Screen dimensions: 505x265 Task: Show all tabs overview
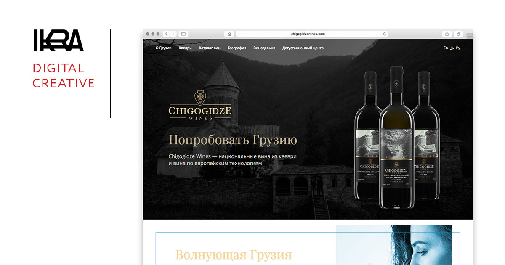[459, 34]
